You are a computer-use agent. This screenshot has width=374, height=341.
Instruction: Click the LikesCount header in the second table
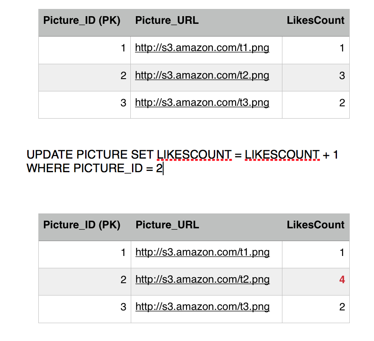[x=315, y=225]
